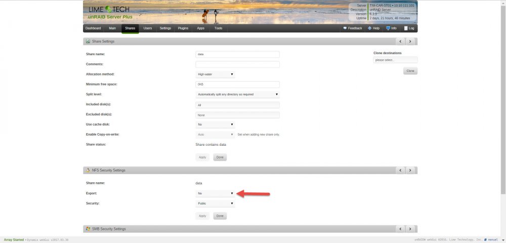Screen dimensions: 506x243
Task: Click the Uptime value in header
Action: point(390,18)
